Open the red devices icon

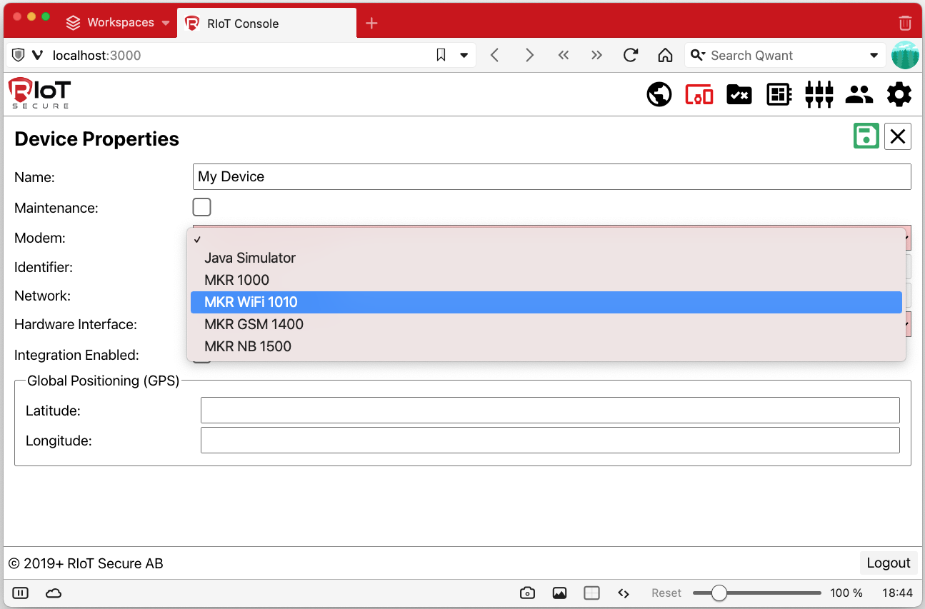[x=699, y=94]
